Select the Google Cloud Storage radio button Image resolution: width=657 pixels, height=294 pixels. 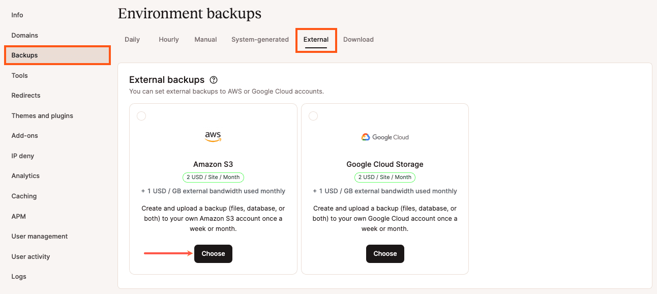(313, 116)
